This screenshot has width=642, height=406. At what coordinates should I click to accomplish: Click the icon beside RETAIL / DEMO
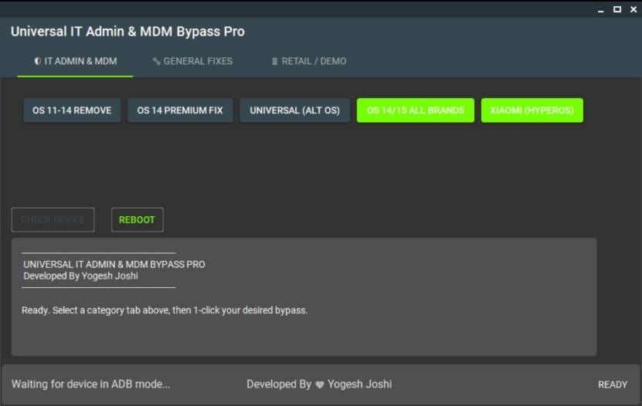[x=275, y=61]
